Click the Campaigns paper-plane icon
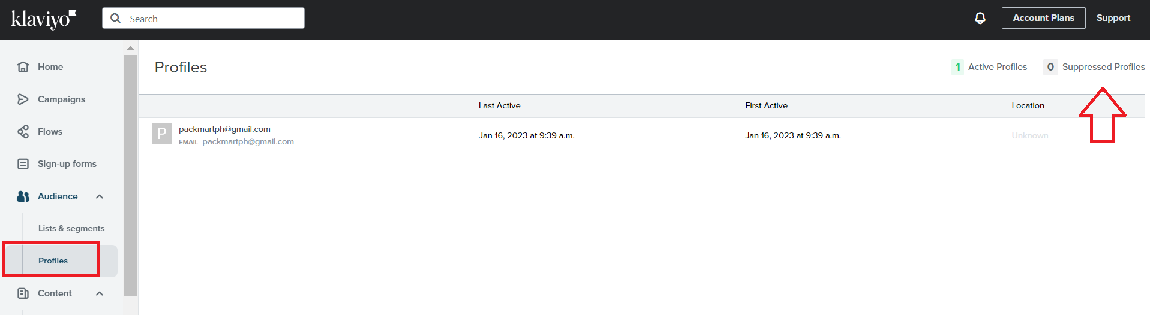 pos(23,99)
